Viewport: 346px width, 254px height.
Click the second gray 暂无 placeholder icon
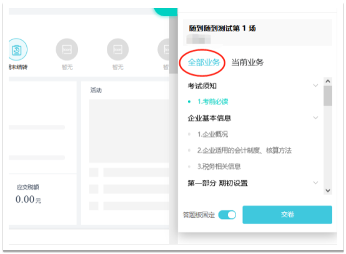118,49
